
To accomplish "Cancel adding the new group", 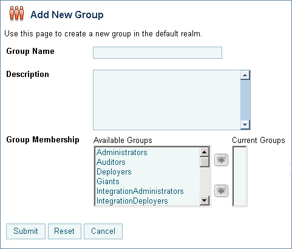I will 103,231.
